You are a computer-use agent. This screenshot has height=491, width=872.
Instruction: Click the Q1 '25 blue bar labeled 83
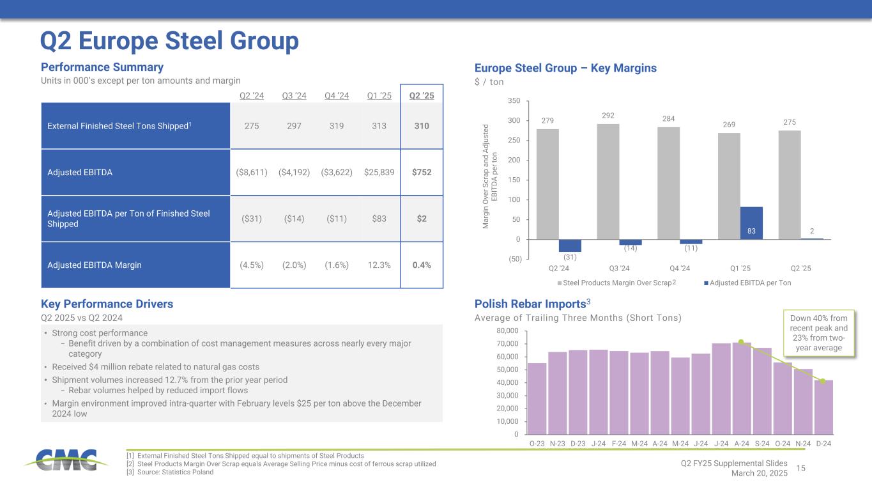click(751, 222)
